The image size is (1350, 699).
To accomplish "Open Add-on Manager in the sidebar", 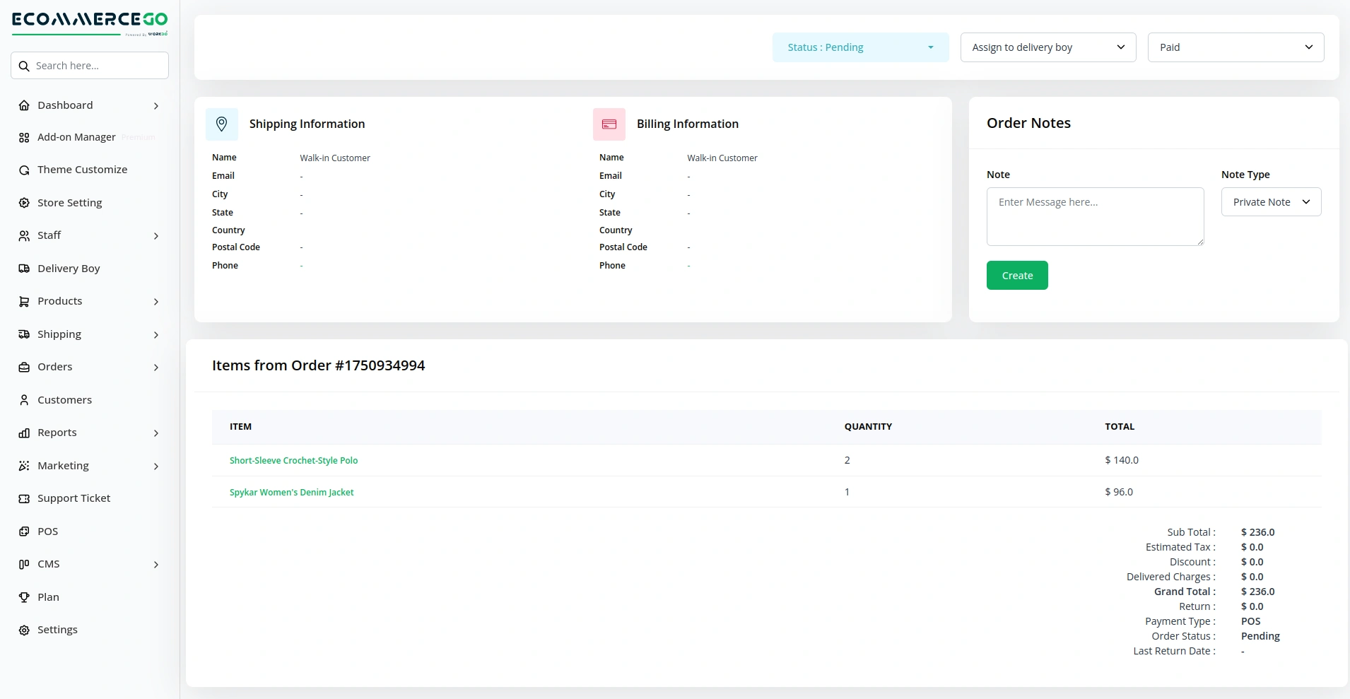I will pos(76,137).
